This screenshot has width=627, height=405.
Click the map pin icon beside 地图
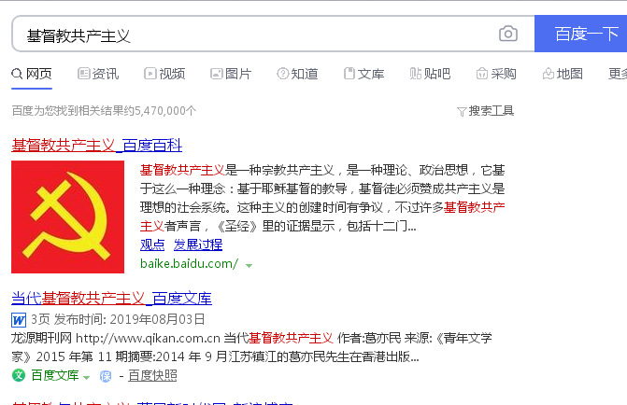pos(549,74)
